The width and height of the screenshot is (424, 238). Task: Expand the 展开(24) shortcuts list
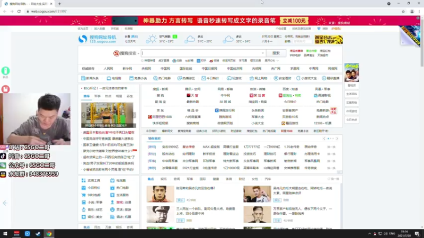271,61
